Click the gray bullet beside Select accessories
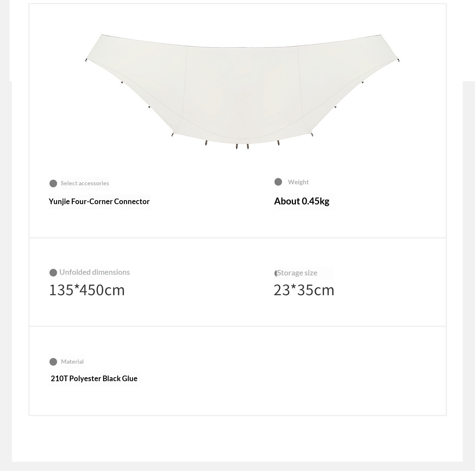This screenshot has width=475, height=471. (x=53, y=183)
